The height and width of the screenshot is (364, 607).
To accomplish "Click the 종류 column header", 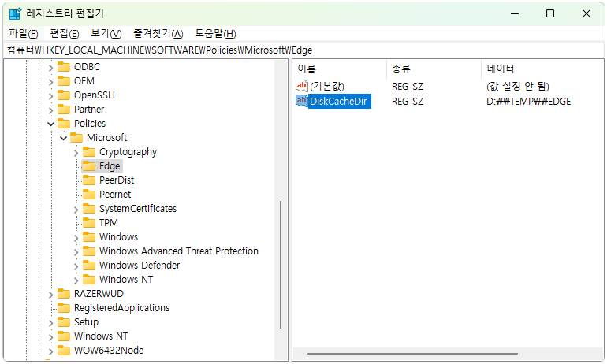I will click(x=434, y=69).
